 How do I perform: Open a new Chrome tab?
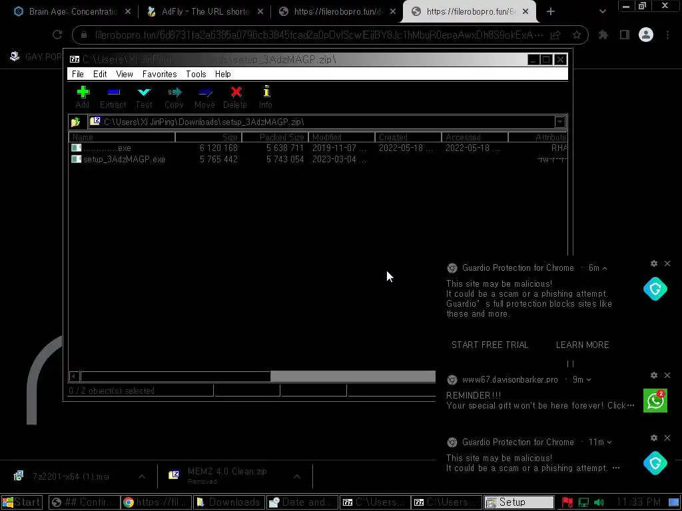[551, 12]
